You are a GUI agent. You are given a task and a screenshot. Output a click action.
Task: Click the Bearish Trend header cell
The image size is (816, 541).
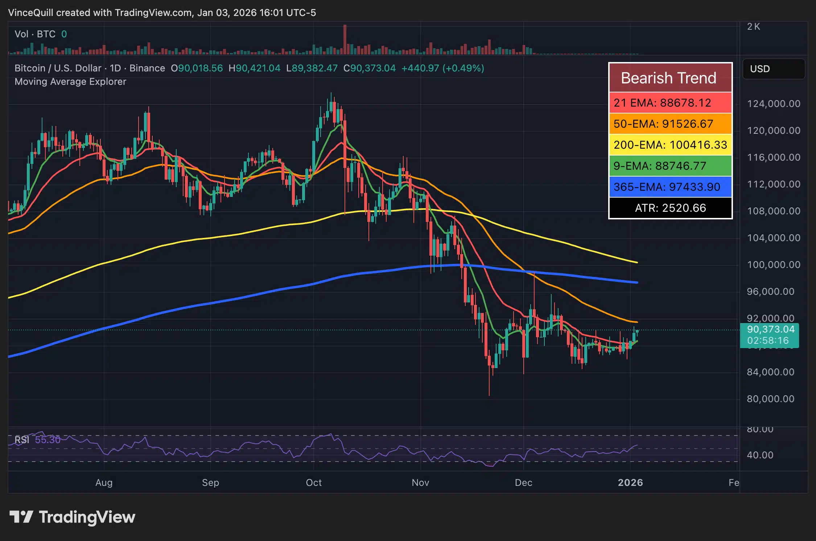pos(670,78)
